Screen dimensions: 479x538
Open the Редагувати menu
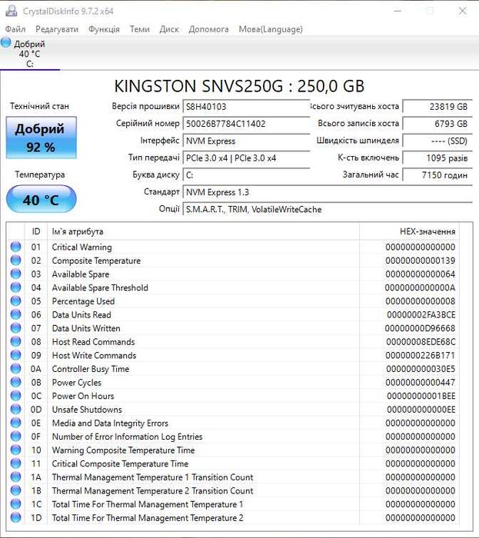57,29
